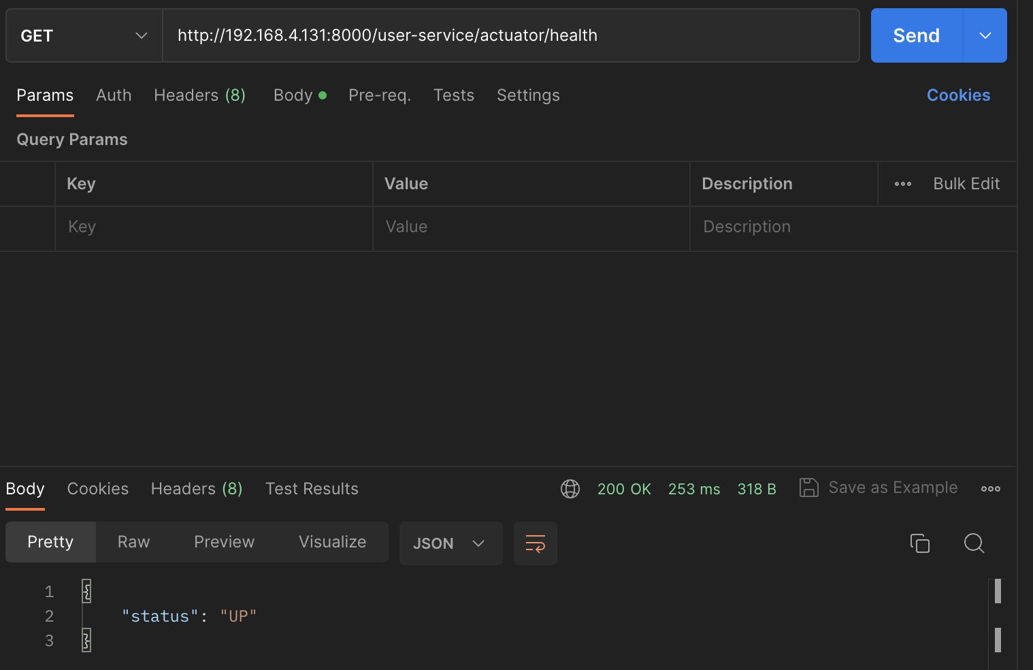Screen dimensions: 1033x670
Task: Open the request Headers (8) tab
Action: 199,95
